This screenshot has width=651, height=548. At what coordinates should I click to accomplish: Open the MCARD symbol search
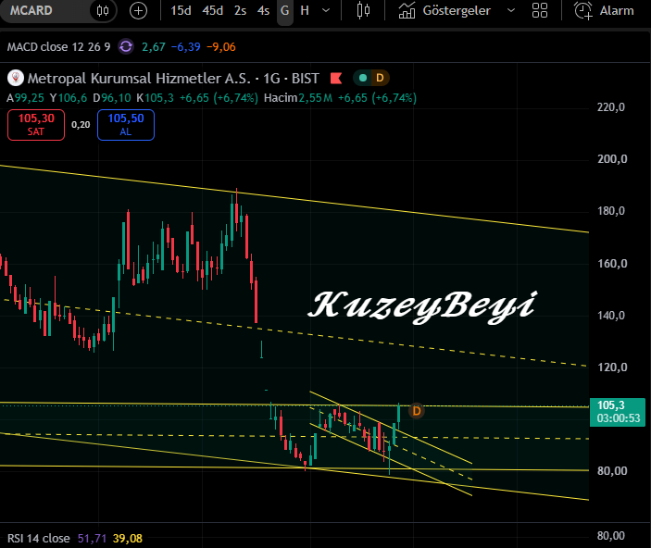pyautogui.click(x=31, y=10)
